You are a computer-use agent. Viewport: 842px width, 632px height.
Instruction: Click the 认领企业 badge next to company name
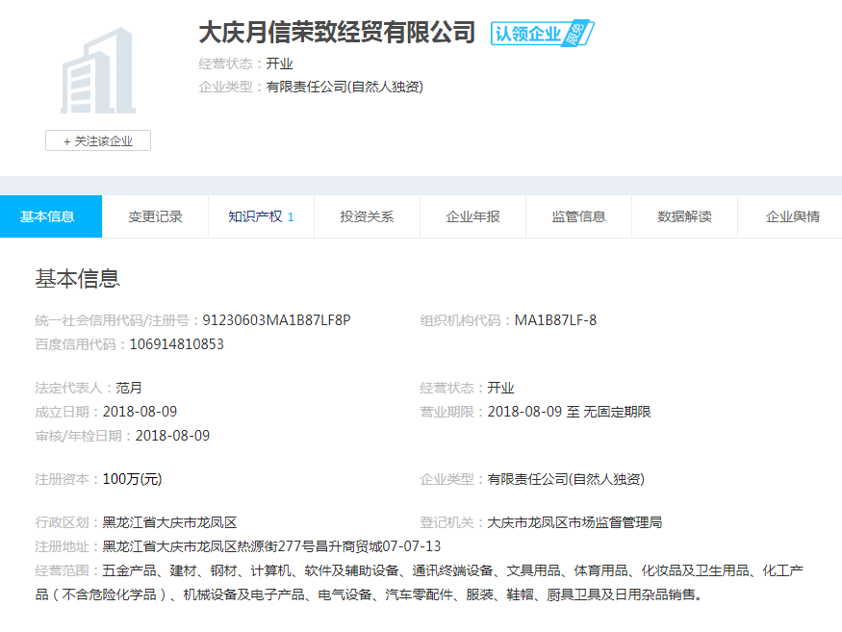point(542,34)
